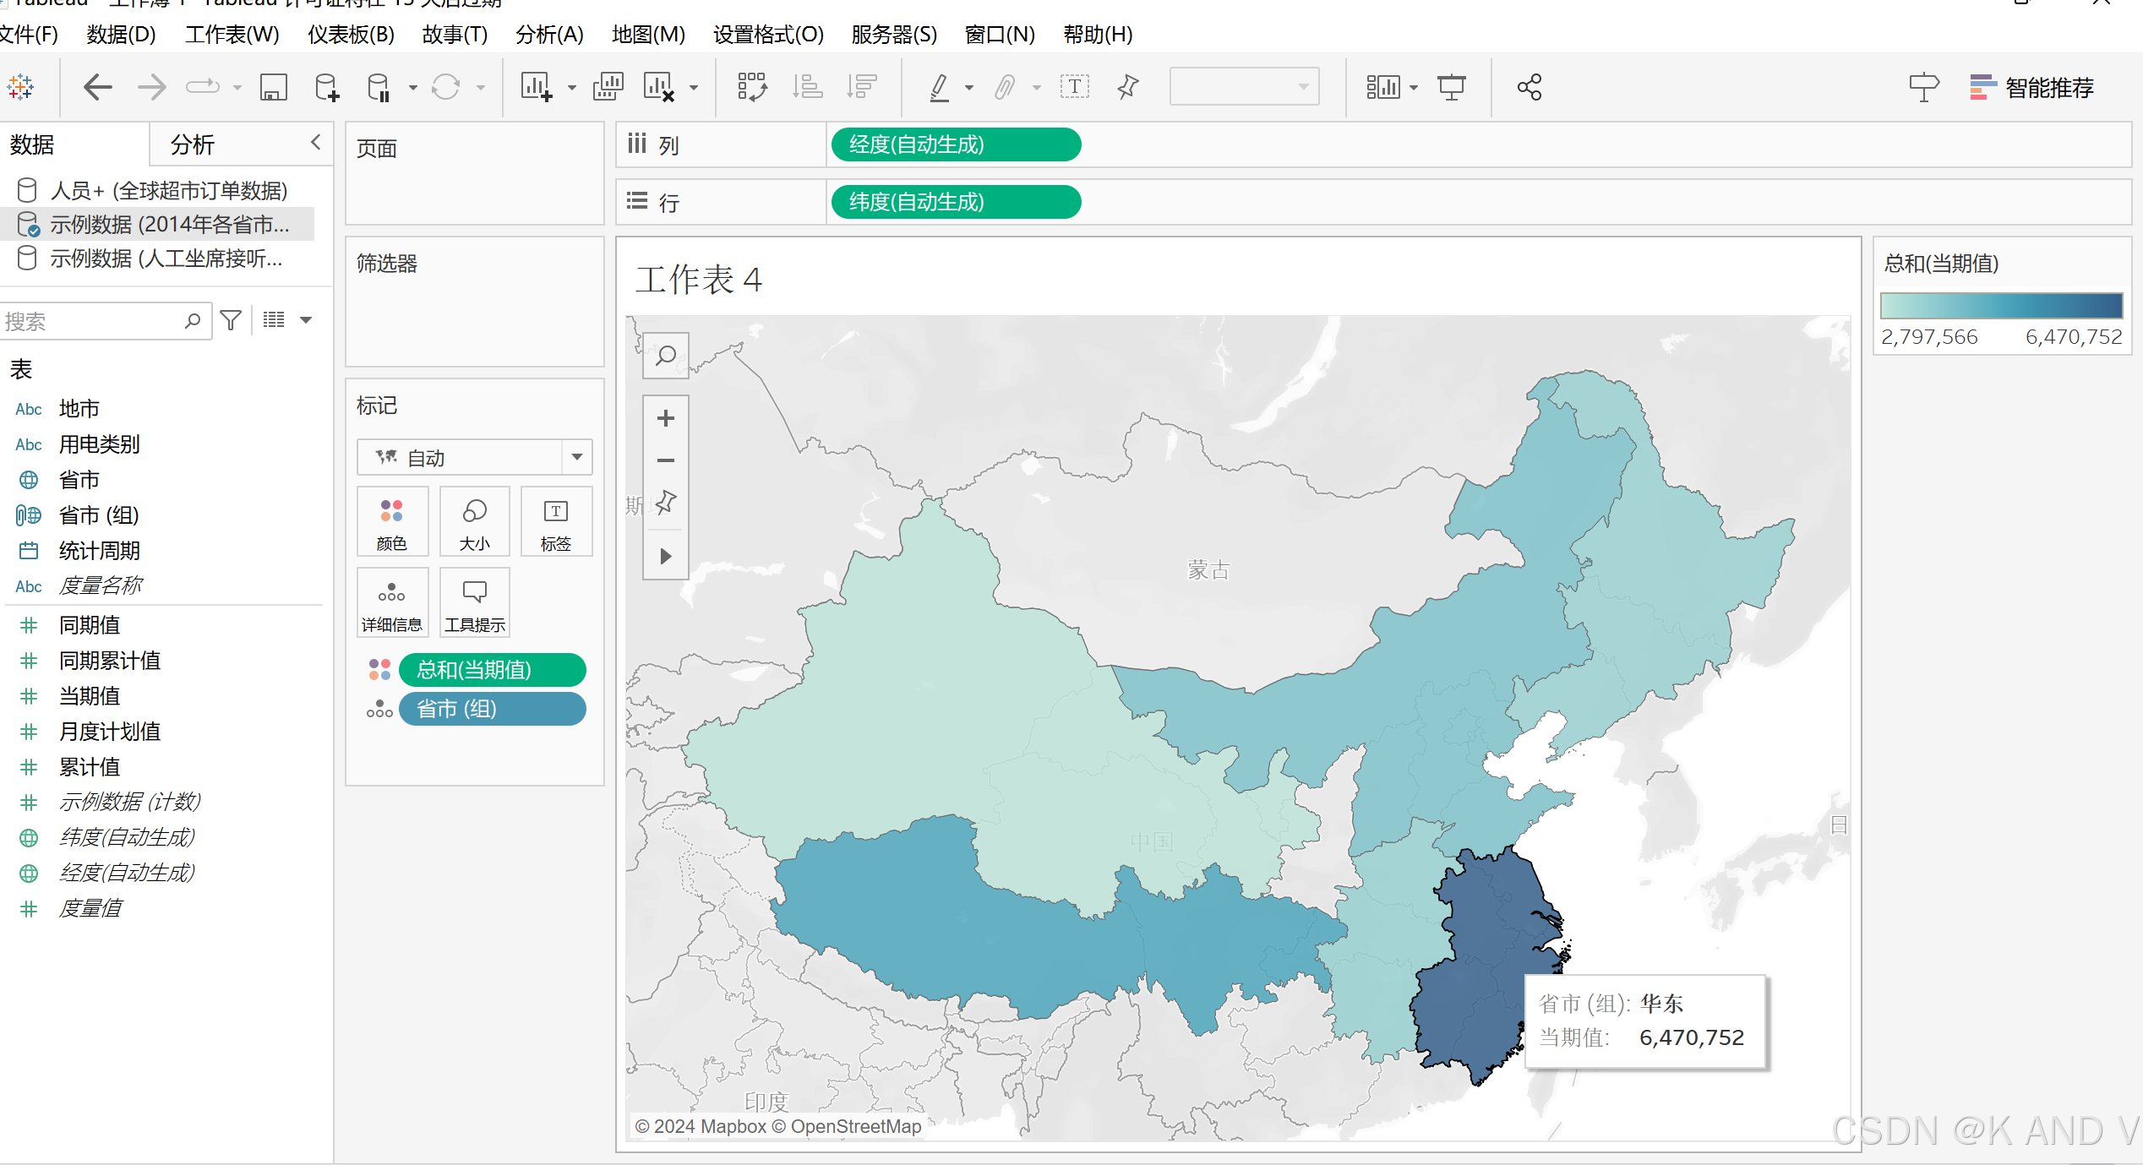Toggle the map pin zoom-lock button
2143x1165 pixels.
(666, 503)
